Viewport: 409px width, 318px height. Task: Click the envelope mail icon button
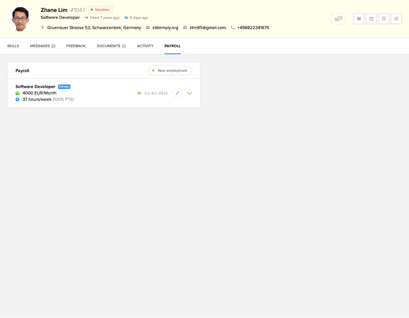(359, 19)
